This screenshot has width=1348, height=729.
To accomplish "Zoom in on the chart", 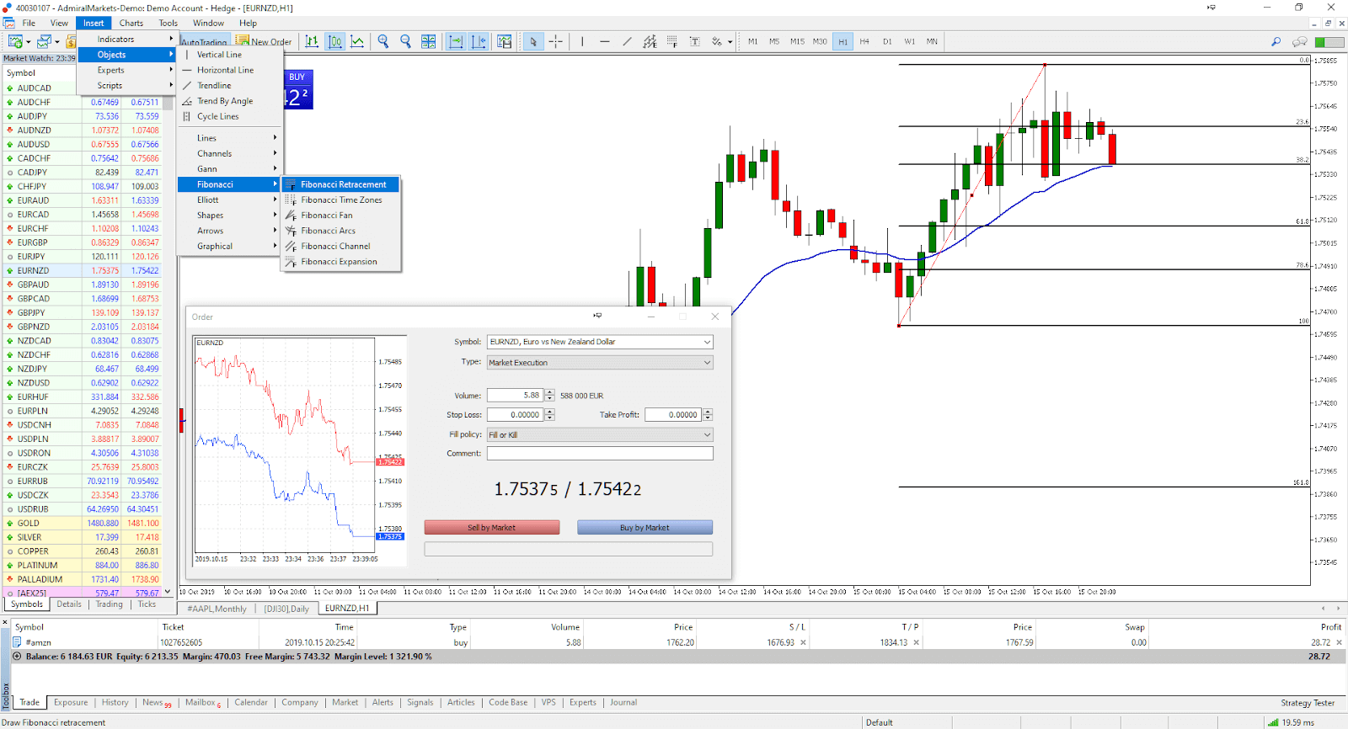I will tap(383, 41).
